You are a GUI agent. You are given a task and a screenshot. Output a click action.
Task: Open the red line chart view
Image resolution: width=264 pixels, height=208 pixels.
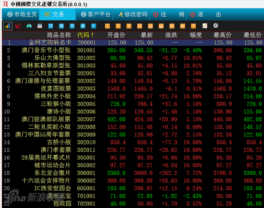pos(18,26)
